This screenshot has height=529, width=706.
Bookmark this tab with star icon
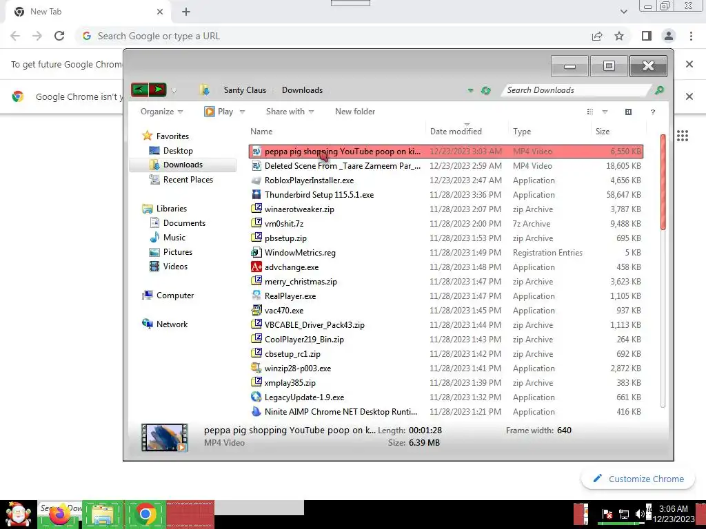point(619,36)
